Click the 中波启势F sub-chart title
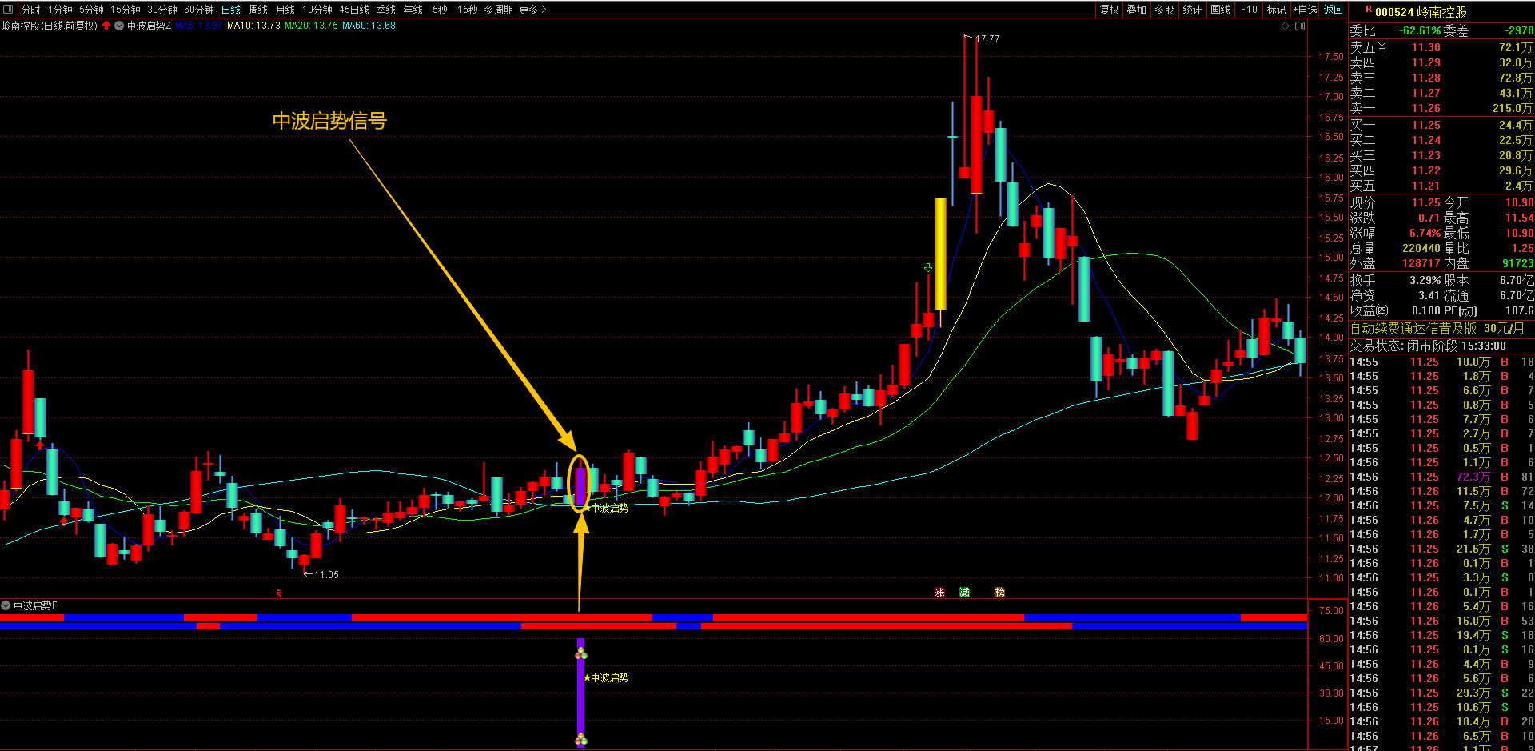This screenshot has width=1535, height=751. (x=34, y=605)
